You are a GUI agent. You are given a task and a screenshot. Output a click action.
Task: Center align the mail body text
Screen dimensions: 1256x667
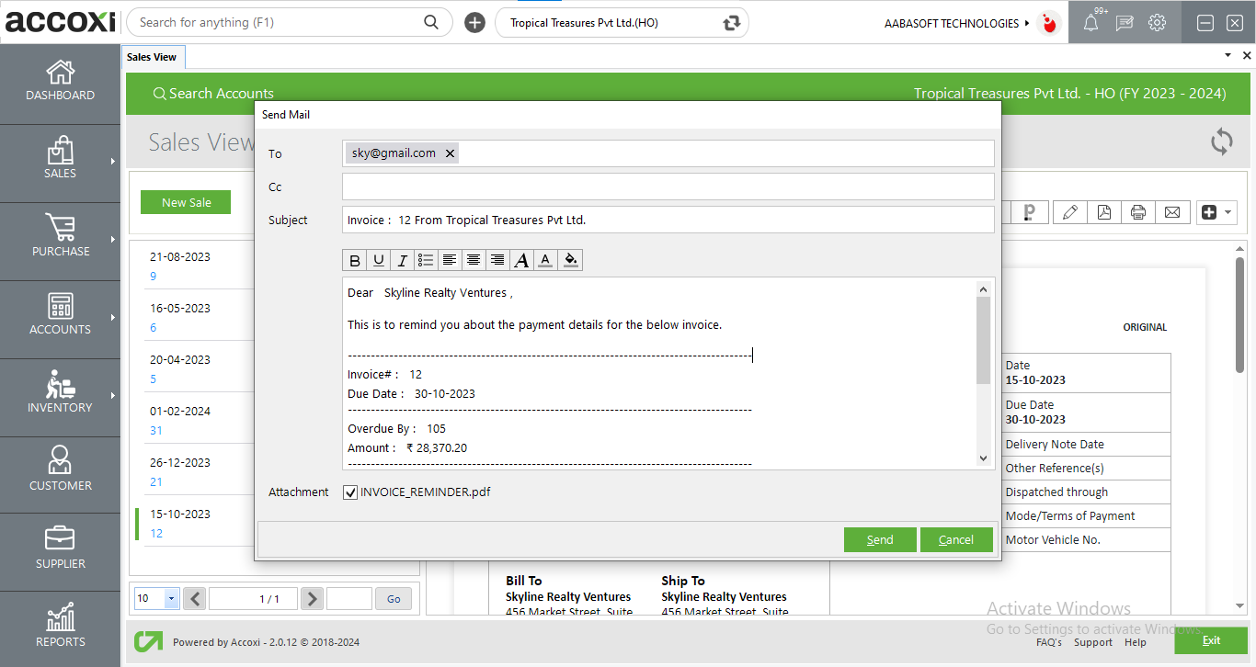pos(474,261)
